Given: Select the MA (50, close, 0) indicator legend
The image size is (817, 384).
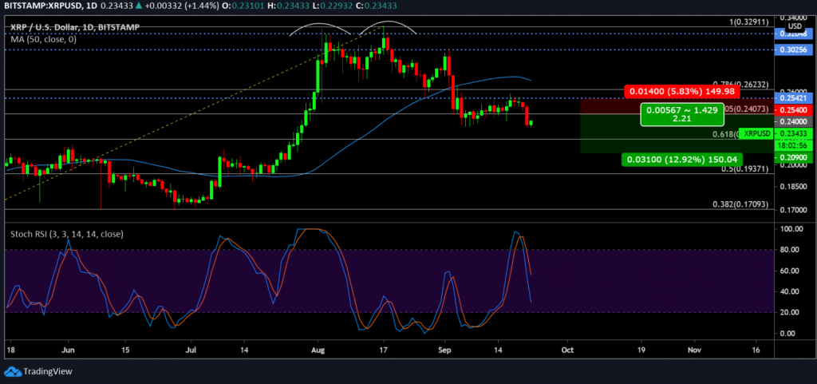Looking at the screenshot, I should tap(44, 38).
